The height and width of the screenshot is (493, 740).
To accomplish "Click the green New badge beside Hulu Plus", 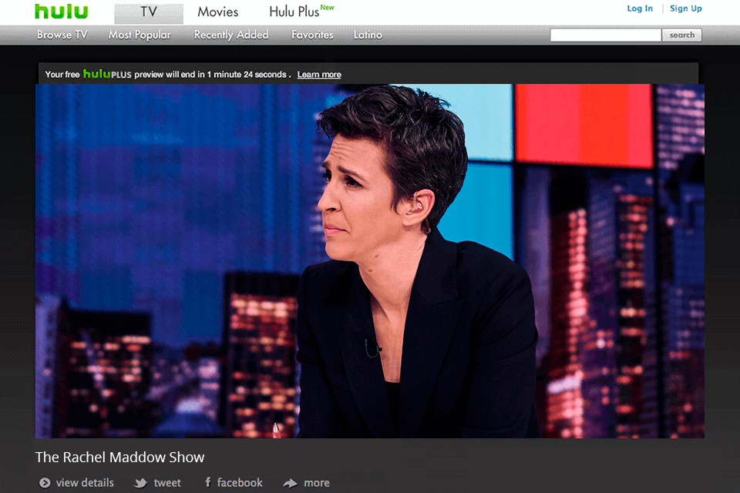I will 327,7.
